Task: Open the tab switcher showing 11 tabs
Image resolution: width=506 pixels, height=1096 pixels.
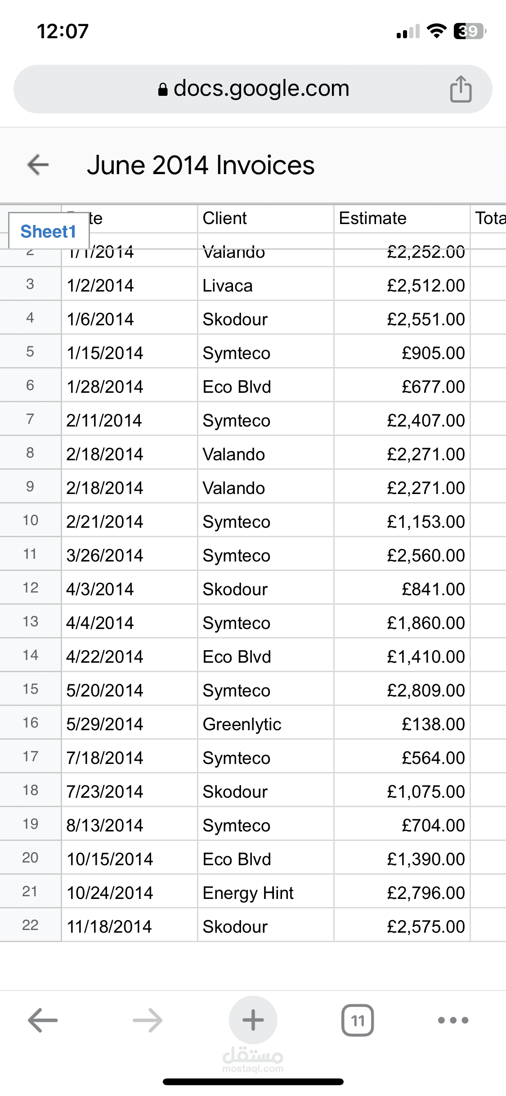Action: [358, 1020]
